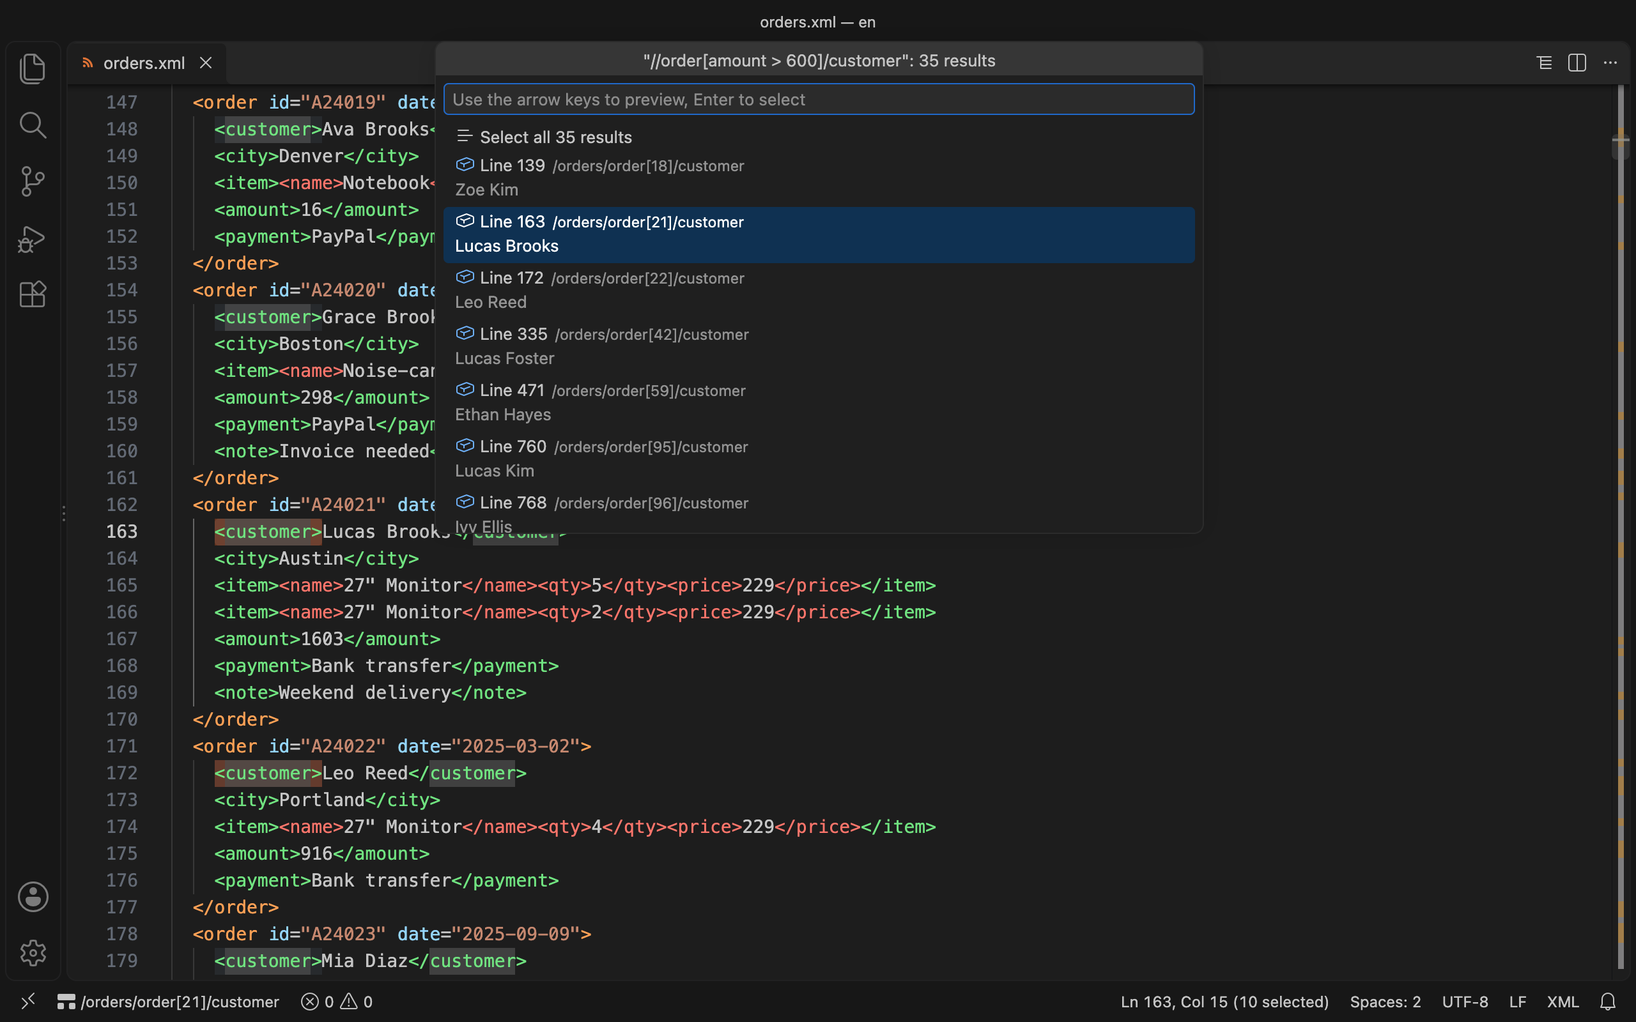The height and width of the screenshot is (1022, 1636).
Task: Change encoding via UTF-8 indicator
Action: point(1465,1002)
